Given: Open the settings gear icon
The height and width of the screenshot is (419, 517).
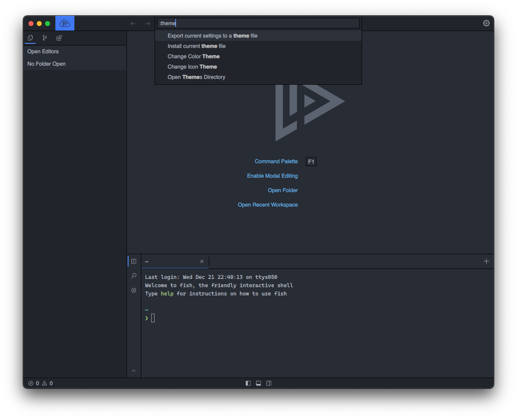Looking at the screenshot, I should click(x=486, y=24).
